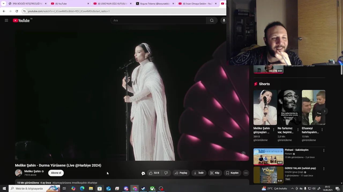Dislike the Melike Şahin video
This screenshot has height=192, width=343.
(166, 173)
